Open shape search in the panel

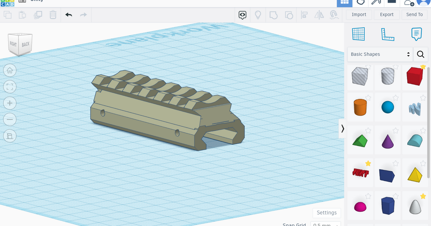pyautogui.click(x=420, y=54)
